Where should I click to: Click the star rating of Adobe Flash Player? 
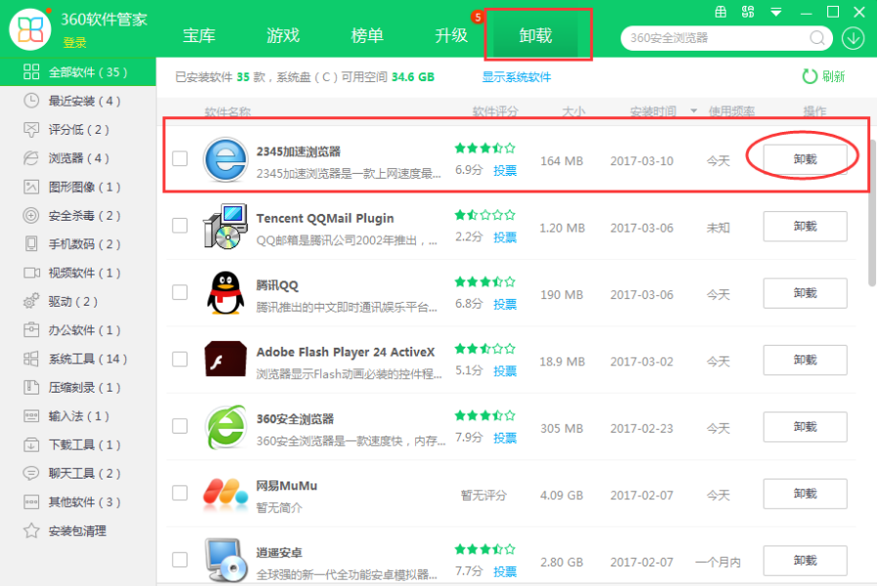pyautogui.click(x=484, y=349)
